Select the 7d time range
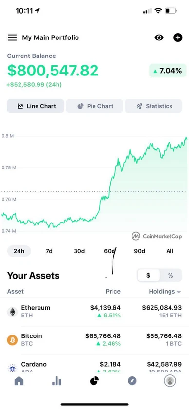189x409 pixels. 49,251
